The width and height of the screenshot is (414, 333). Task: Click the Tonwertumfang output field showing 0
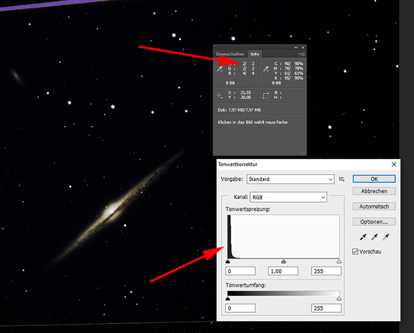coord(240,308)
